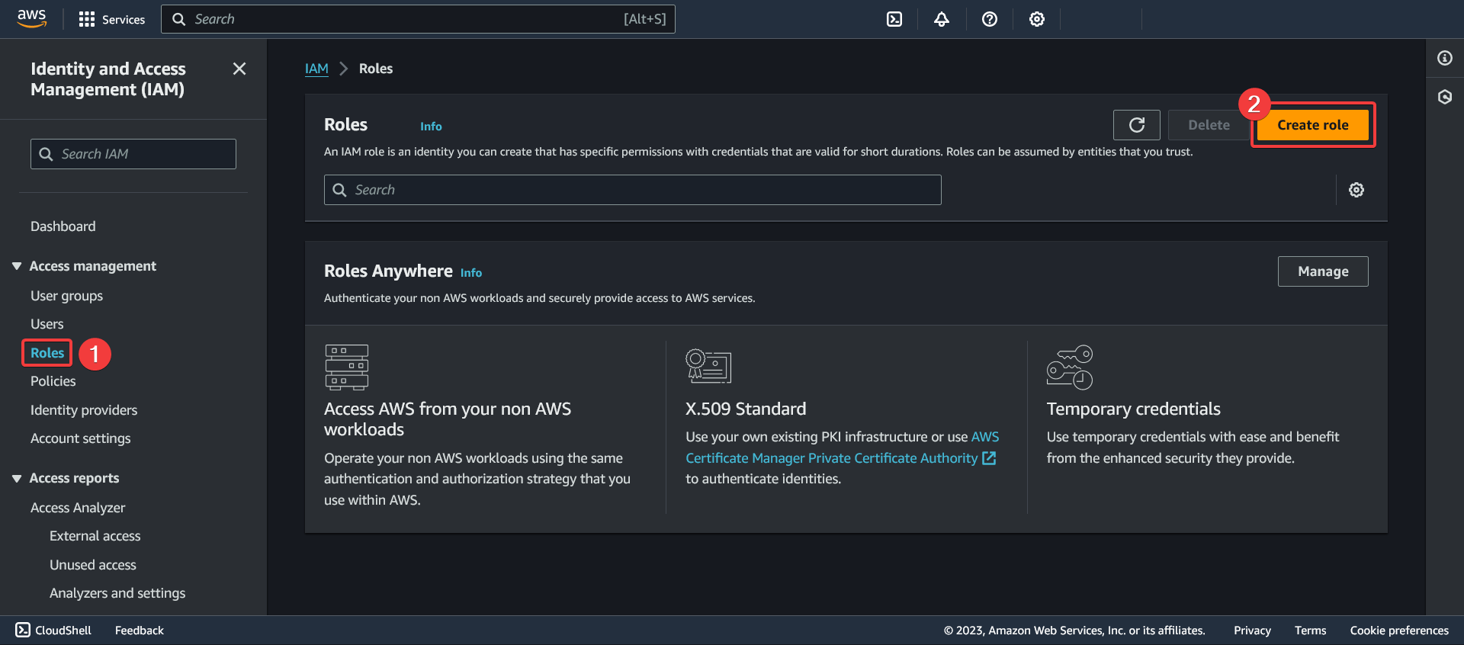Image resolution: width=1464 pixels, height=645 pixels.
Task: Click the temporary credentials key icon
Action: tap(1070, 367)
